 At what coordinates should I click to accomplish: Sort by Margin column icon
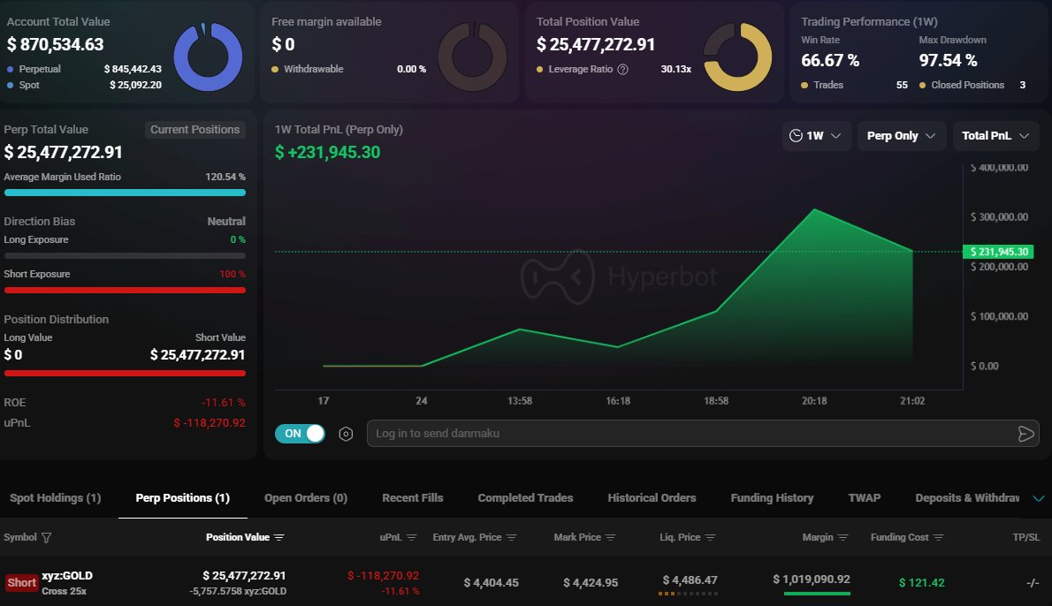843,538
